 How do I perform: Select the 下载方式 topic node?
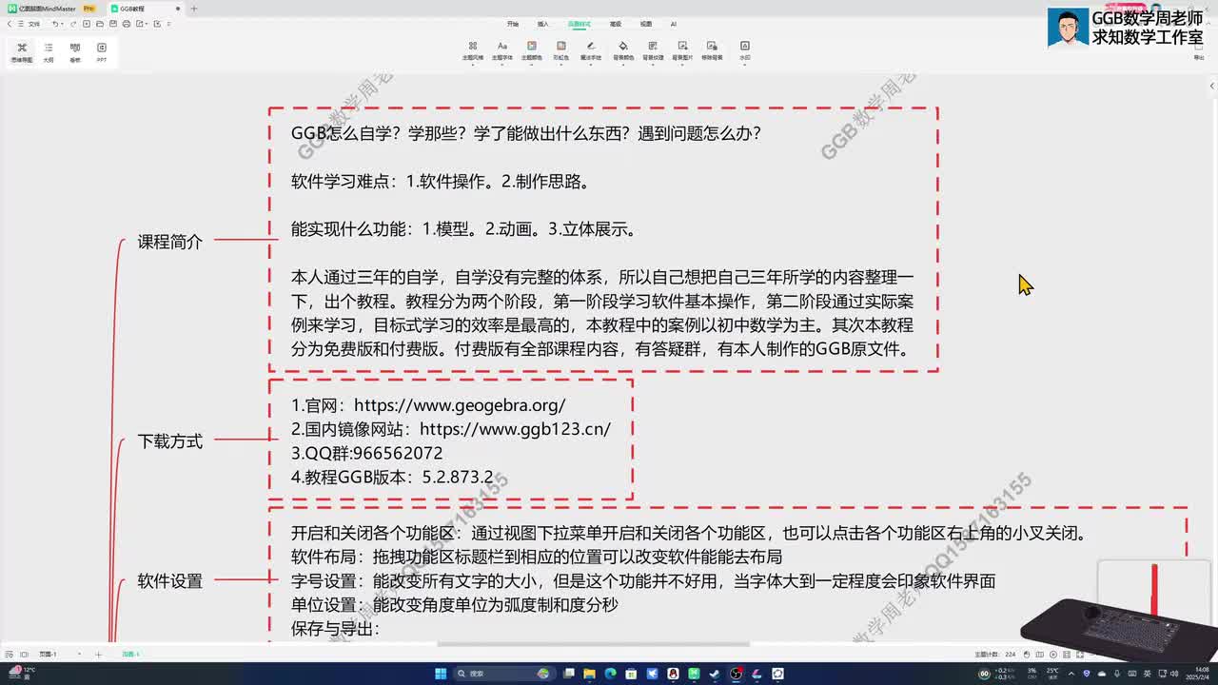click(x=170, y=441)
